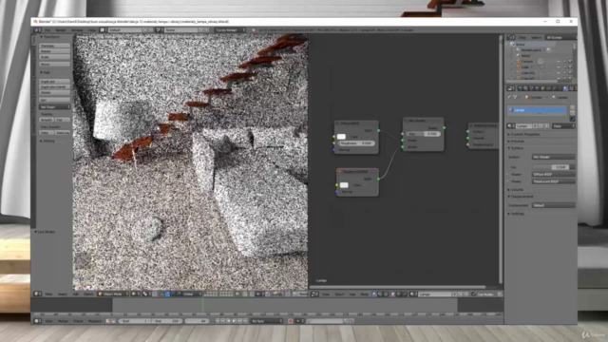Viewport: 608px width, 342px height.
Task: Collapse the Transform panel in tool shelf
Action: (x=50, y=37)
